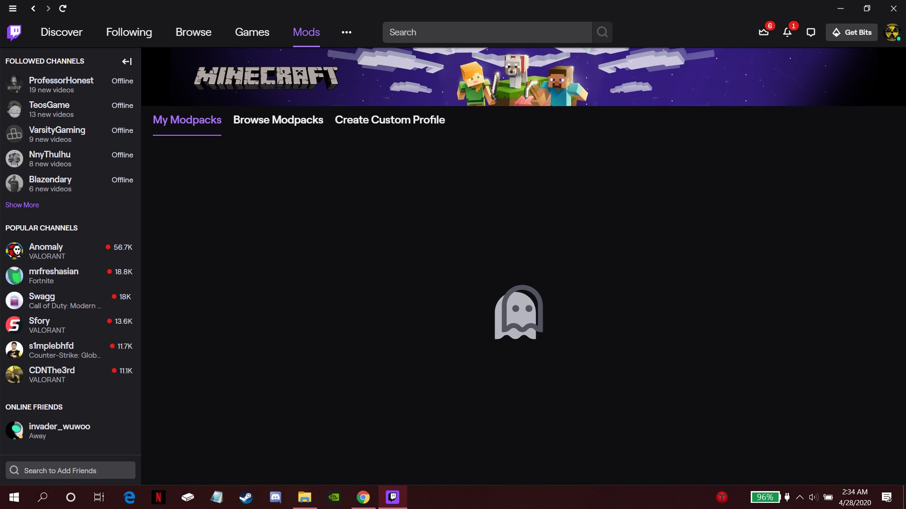Click the back navigation arrow
The width and height of the screenshot is (906, 509).
(33, 8)
